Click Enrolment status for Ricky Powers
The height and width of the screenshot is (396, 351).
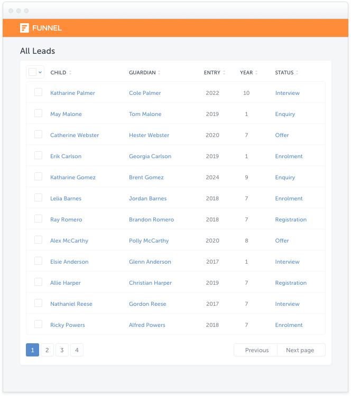point(289,325)
